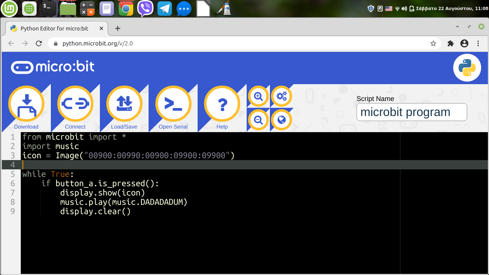Click the Download icon to get hex file
This screenshot has height=275, width=489.
coord(26,104)
